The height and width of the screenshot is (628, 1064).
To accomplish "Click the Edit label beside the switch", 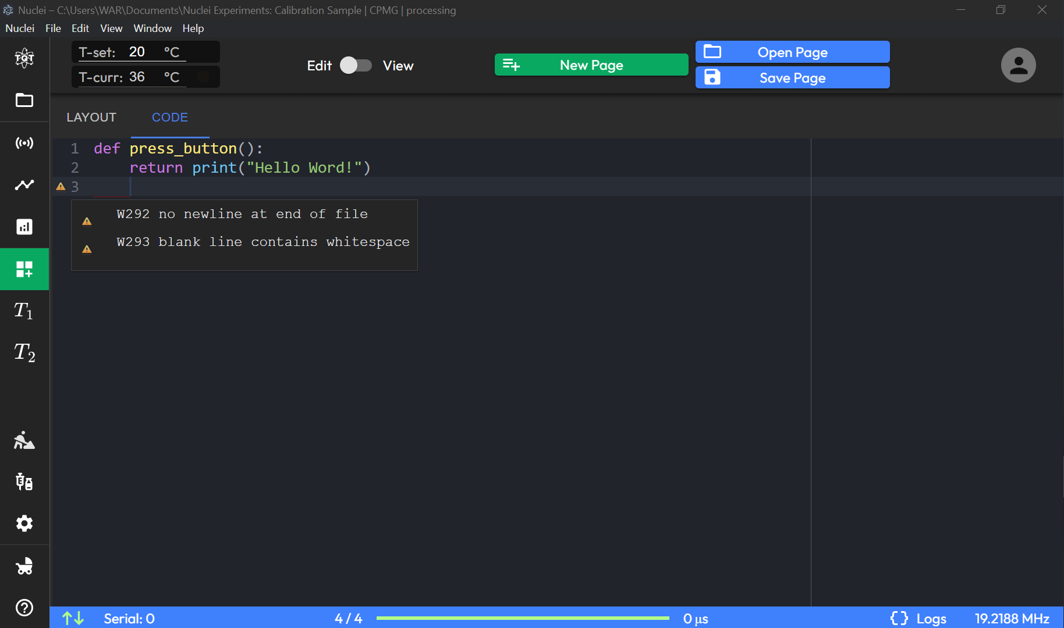I will 320,66.
